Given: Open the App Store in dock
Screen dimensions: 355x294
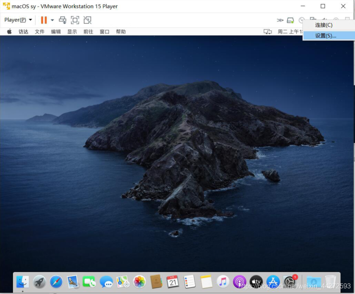Looking at the screenshot, I should 273,282.
